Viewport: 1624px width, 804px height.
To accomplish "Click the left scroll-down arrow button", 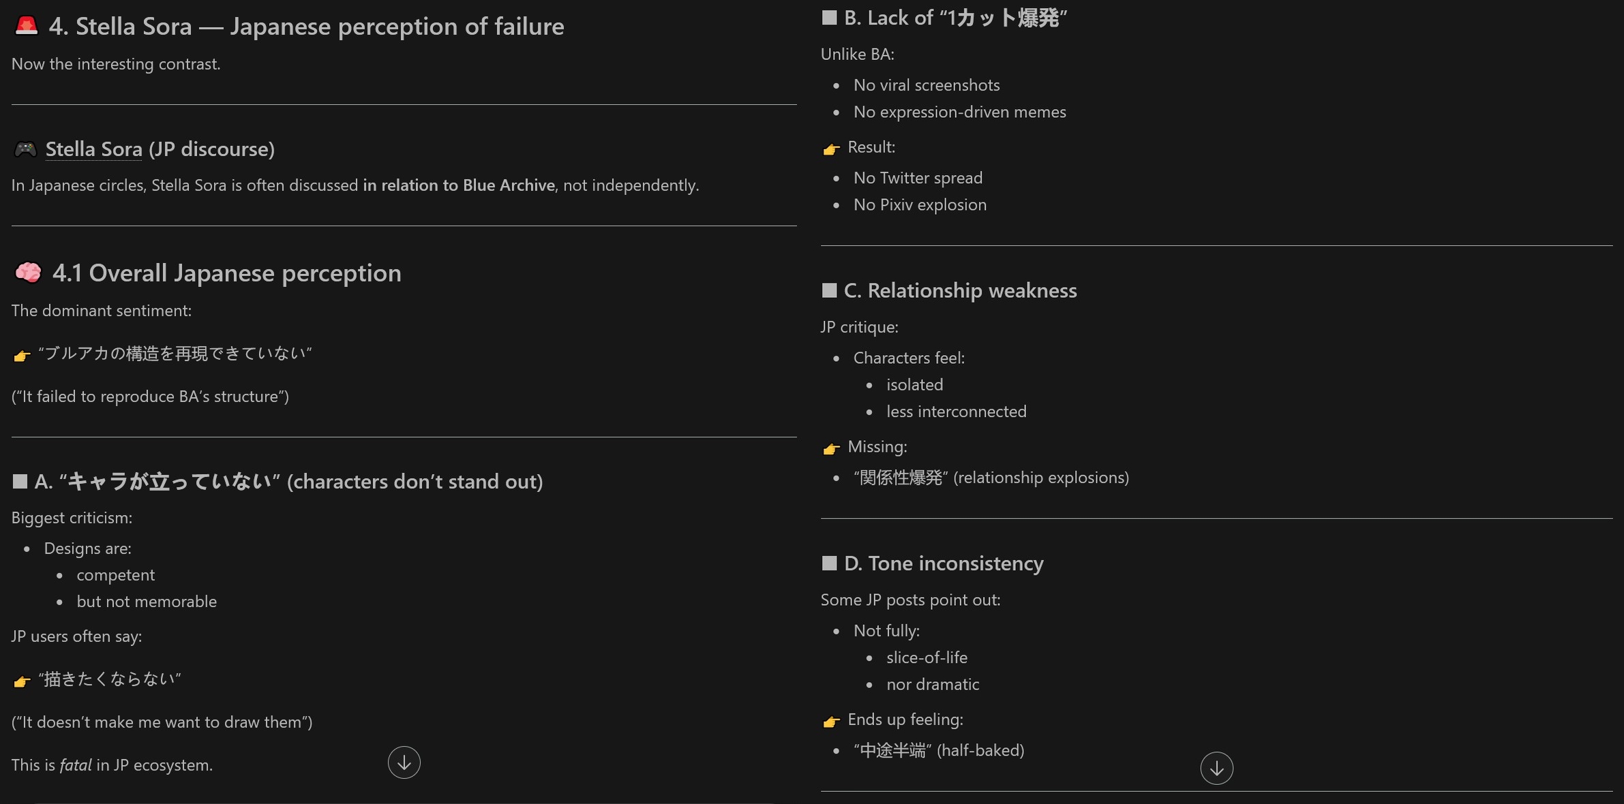I will tap(404, 762).
